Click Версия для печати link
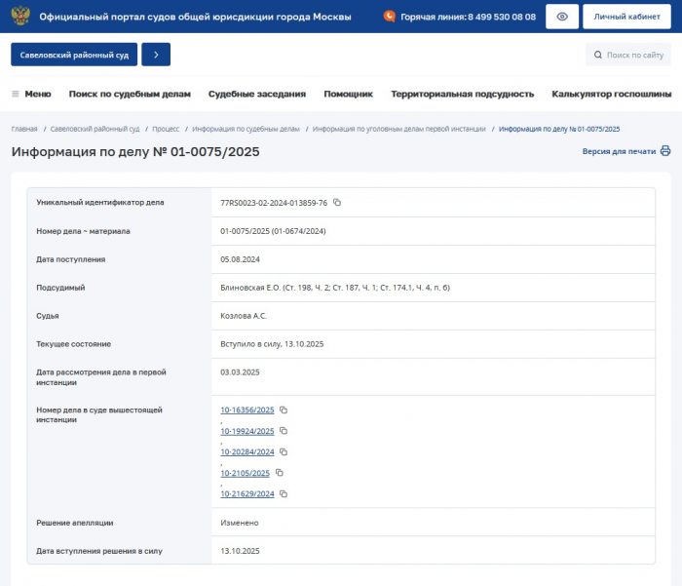 click(x=619, y=151)
